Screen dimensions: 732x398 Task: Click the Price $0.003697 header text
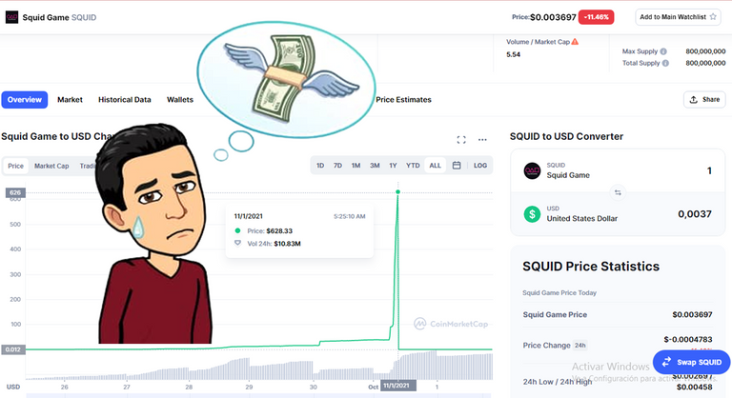tap(544, 17)
